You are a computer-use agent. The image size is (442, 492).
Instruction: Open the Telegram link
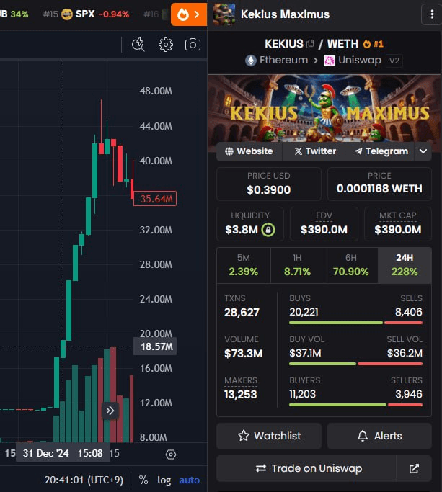click(x=381, y=151)
